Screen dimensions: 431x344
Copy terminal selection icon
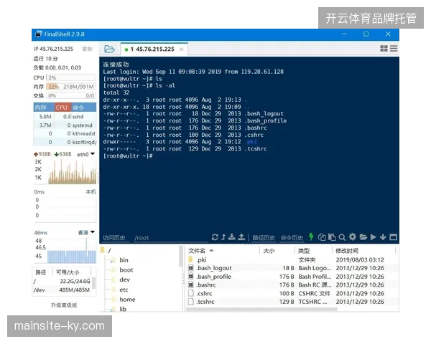pos(322,237)
